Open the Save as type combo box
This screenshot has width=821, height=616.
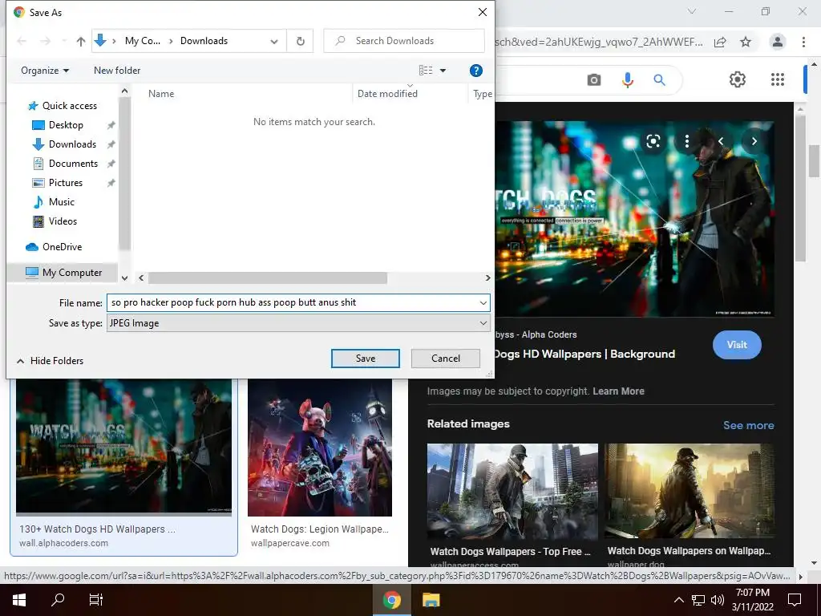[x=298, y=323]
